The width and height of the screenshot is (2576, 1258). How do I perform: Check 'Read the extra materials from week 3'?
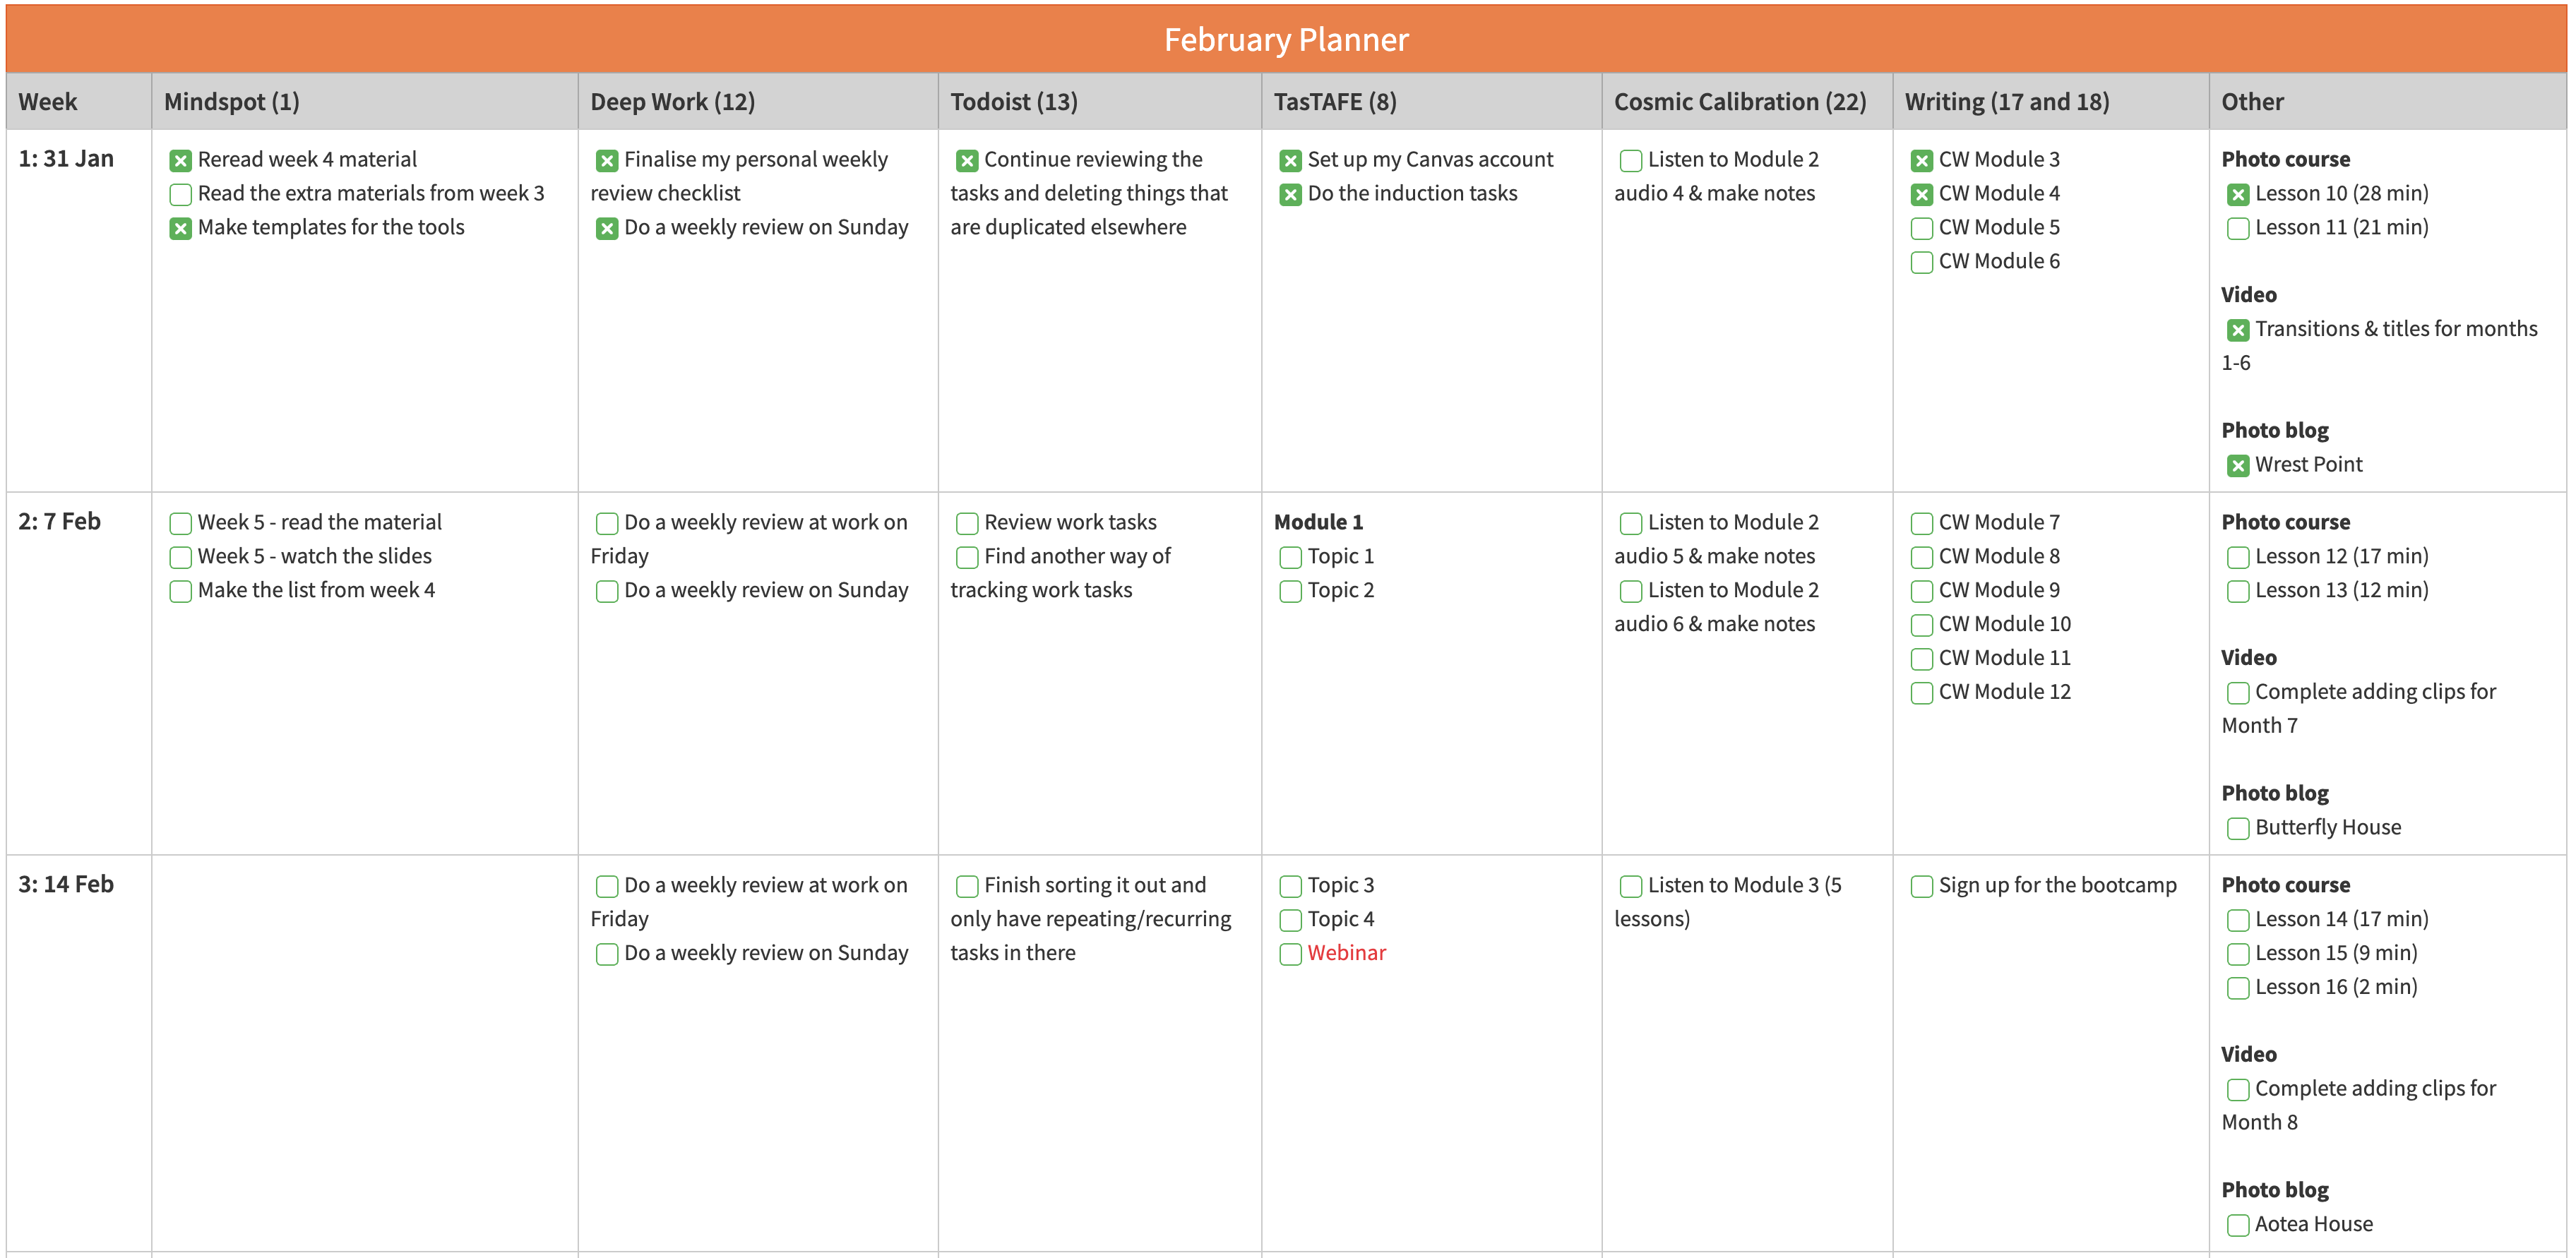[180, 195]
